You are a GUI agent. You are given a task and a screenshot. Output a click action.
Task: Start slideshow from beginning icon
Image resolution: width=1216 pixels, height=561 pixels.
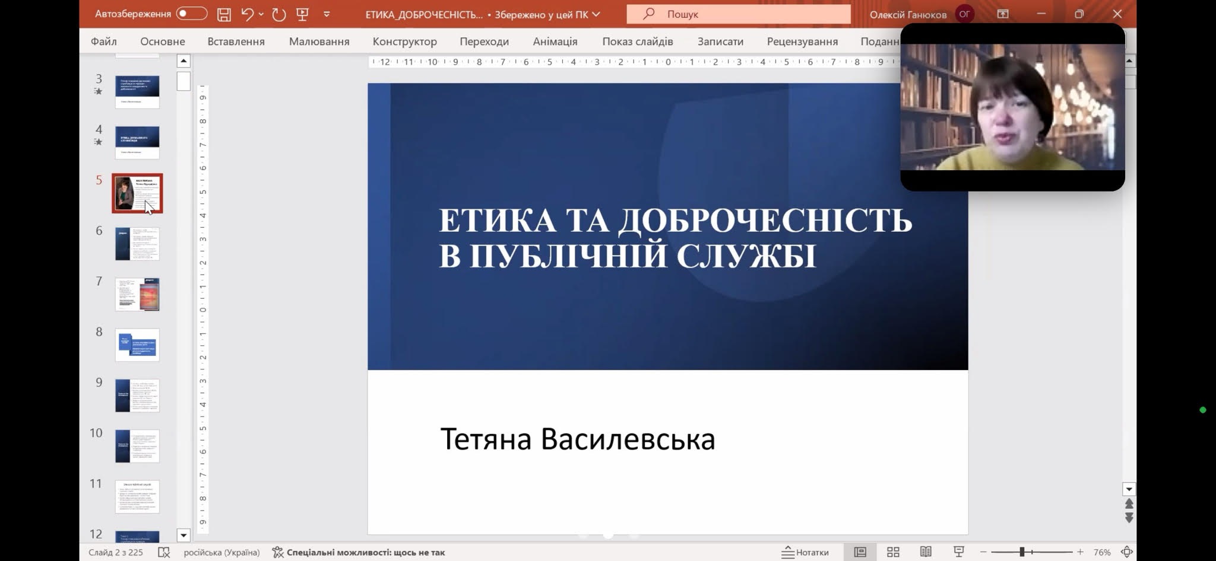point(302,14)
